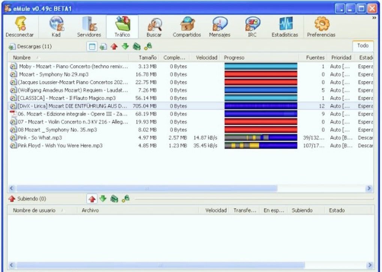The width and height of the screenshot is (382, 272).
Task: Click progress bar of 705.04 MB DivX file
Action: pos(261,106)
